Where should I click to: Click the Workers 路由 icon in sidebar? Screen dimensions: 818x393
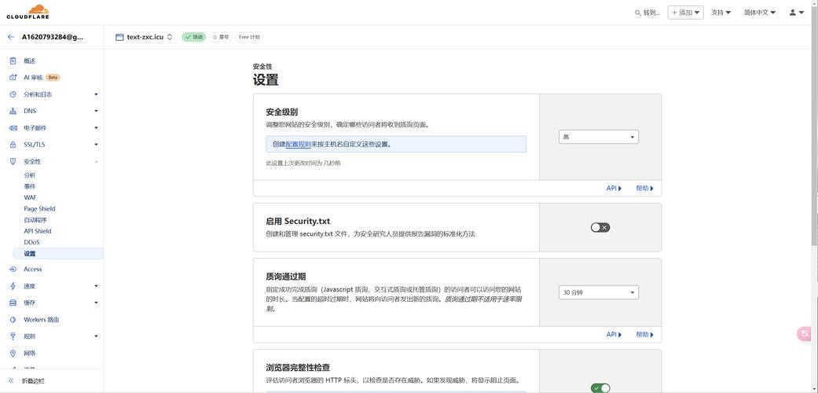pos(13,320)
